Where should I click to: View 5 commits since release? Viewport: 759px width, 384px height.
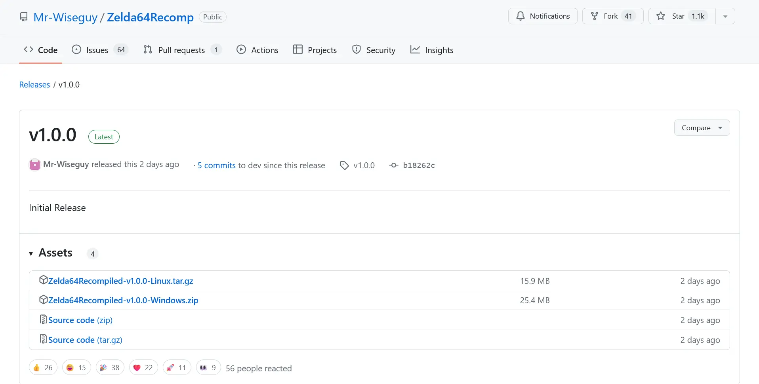point(217,165)
